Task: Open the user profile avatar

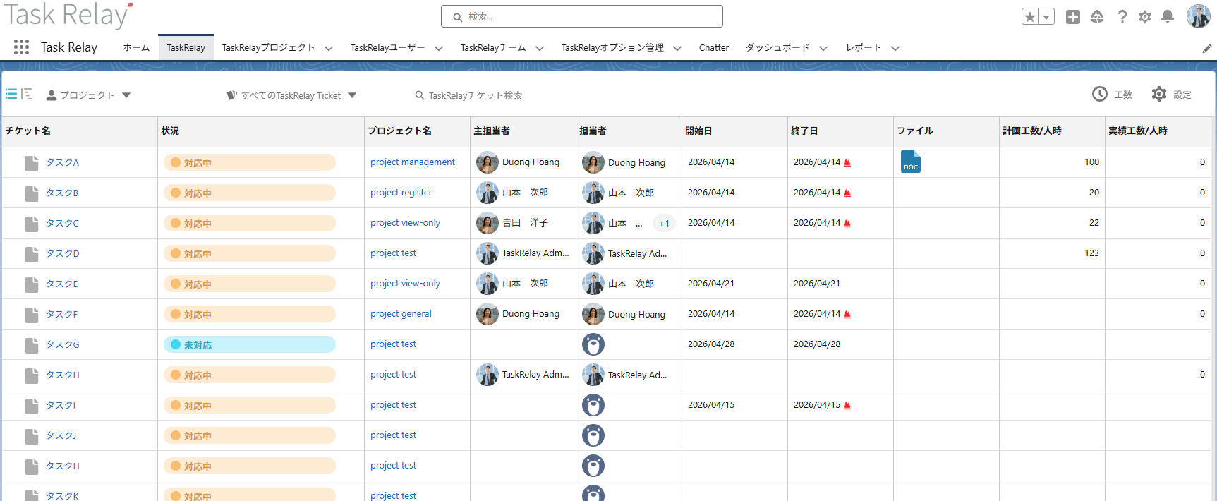Action: tap(1198, 16)
